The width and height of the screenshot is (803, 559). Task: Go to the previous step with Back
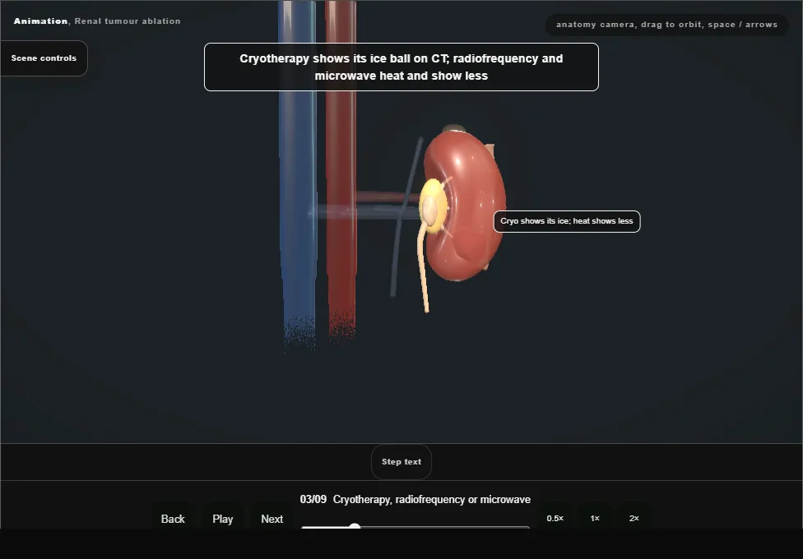[x=173, y=519]
